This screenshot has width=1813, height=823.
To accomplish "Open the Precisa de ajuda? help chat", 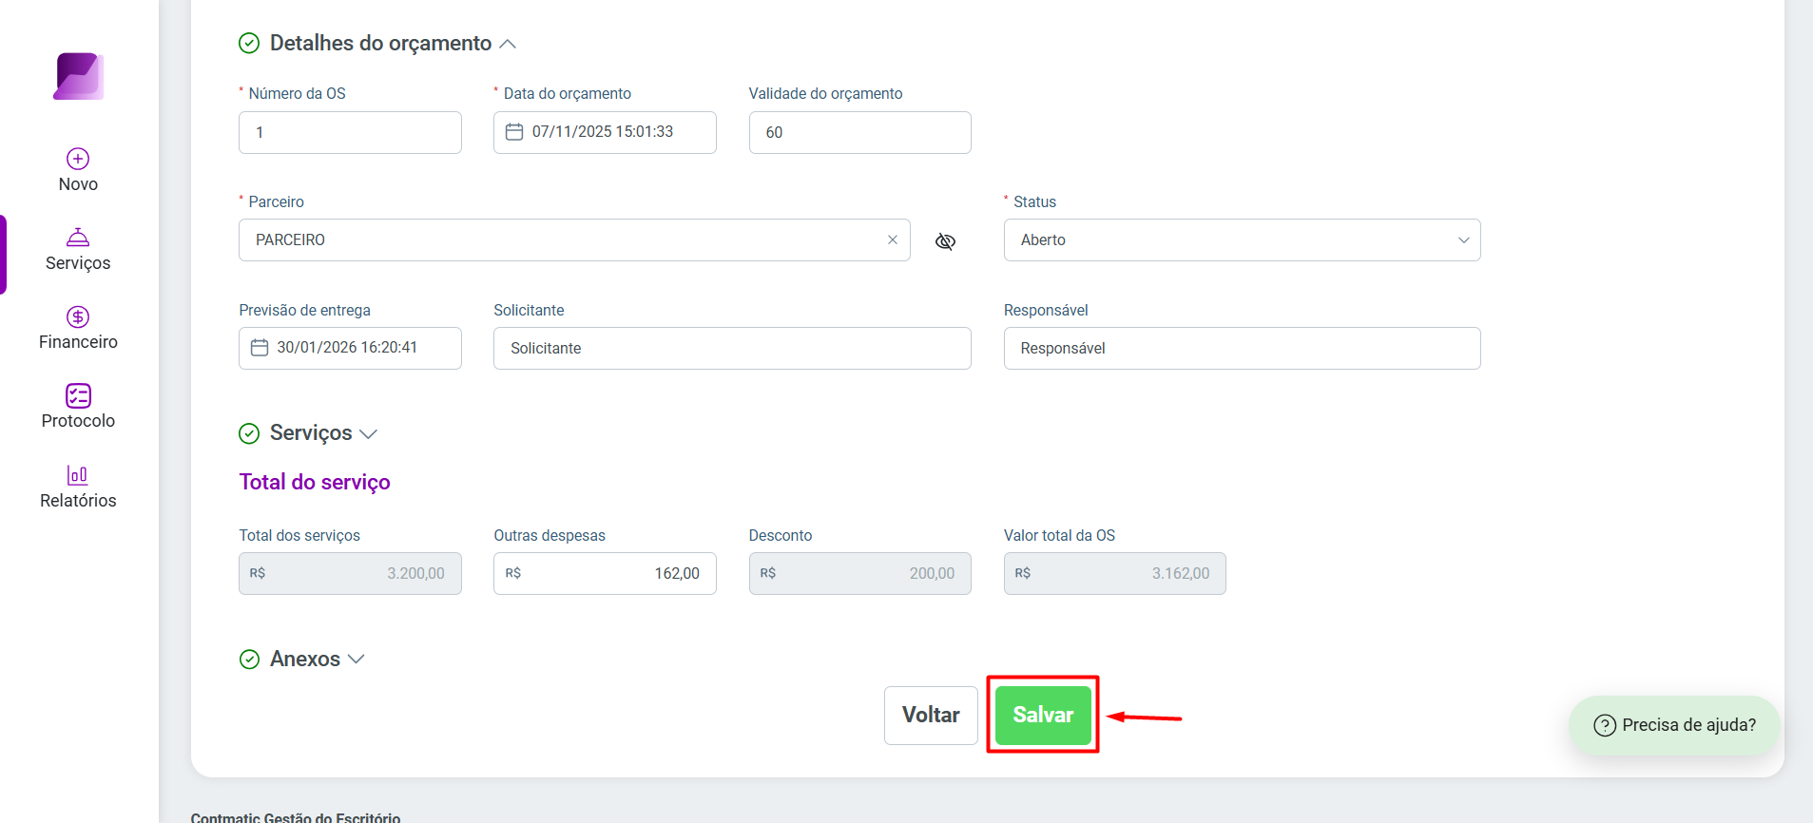I will pos(1674,725).
